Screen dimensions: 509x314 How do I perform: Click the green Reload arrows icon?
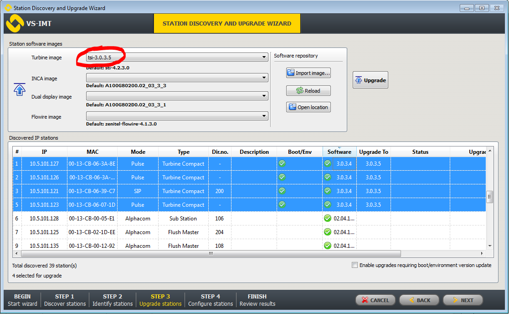click(x=299, y=91)
